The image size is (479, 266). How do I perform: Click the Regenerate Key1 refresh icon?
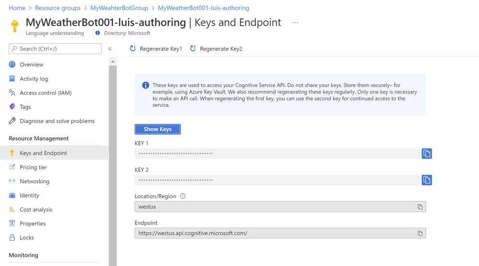point(133,48)
